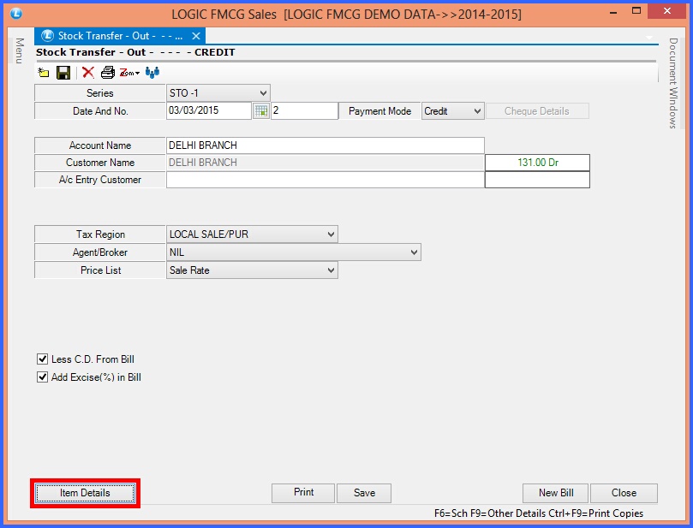The image size is (693, 528).
Task: Expand the Series dropdown
Action: (262, 93)
